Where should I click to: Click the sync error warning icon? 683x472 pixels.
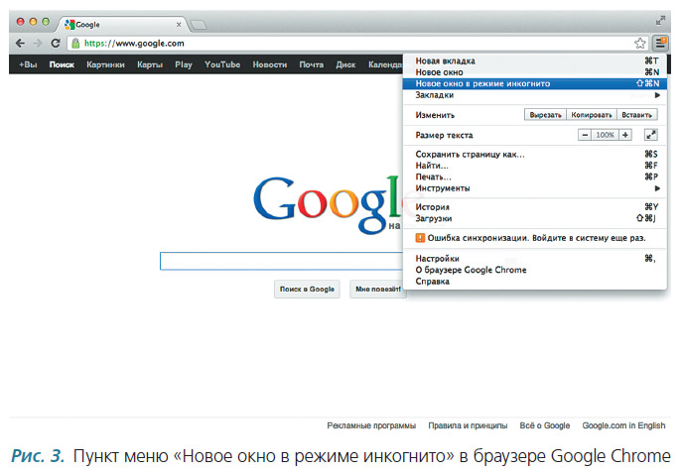pos(420,238)
